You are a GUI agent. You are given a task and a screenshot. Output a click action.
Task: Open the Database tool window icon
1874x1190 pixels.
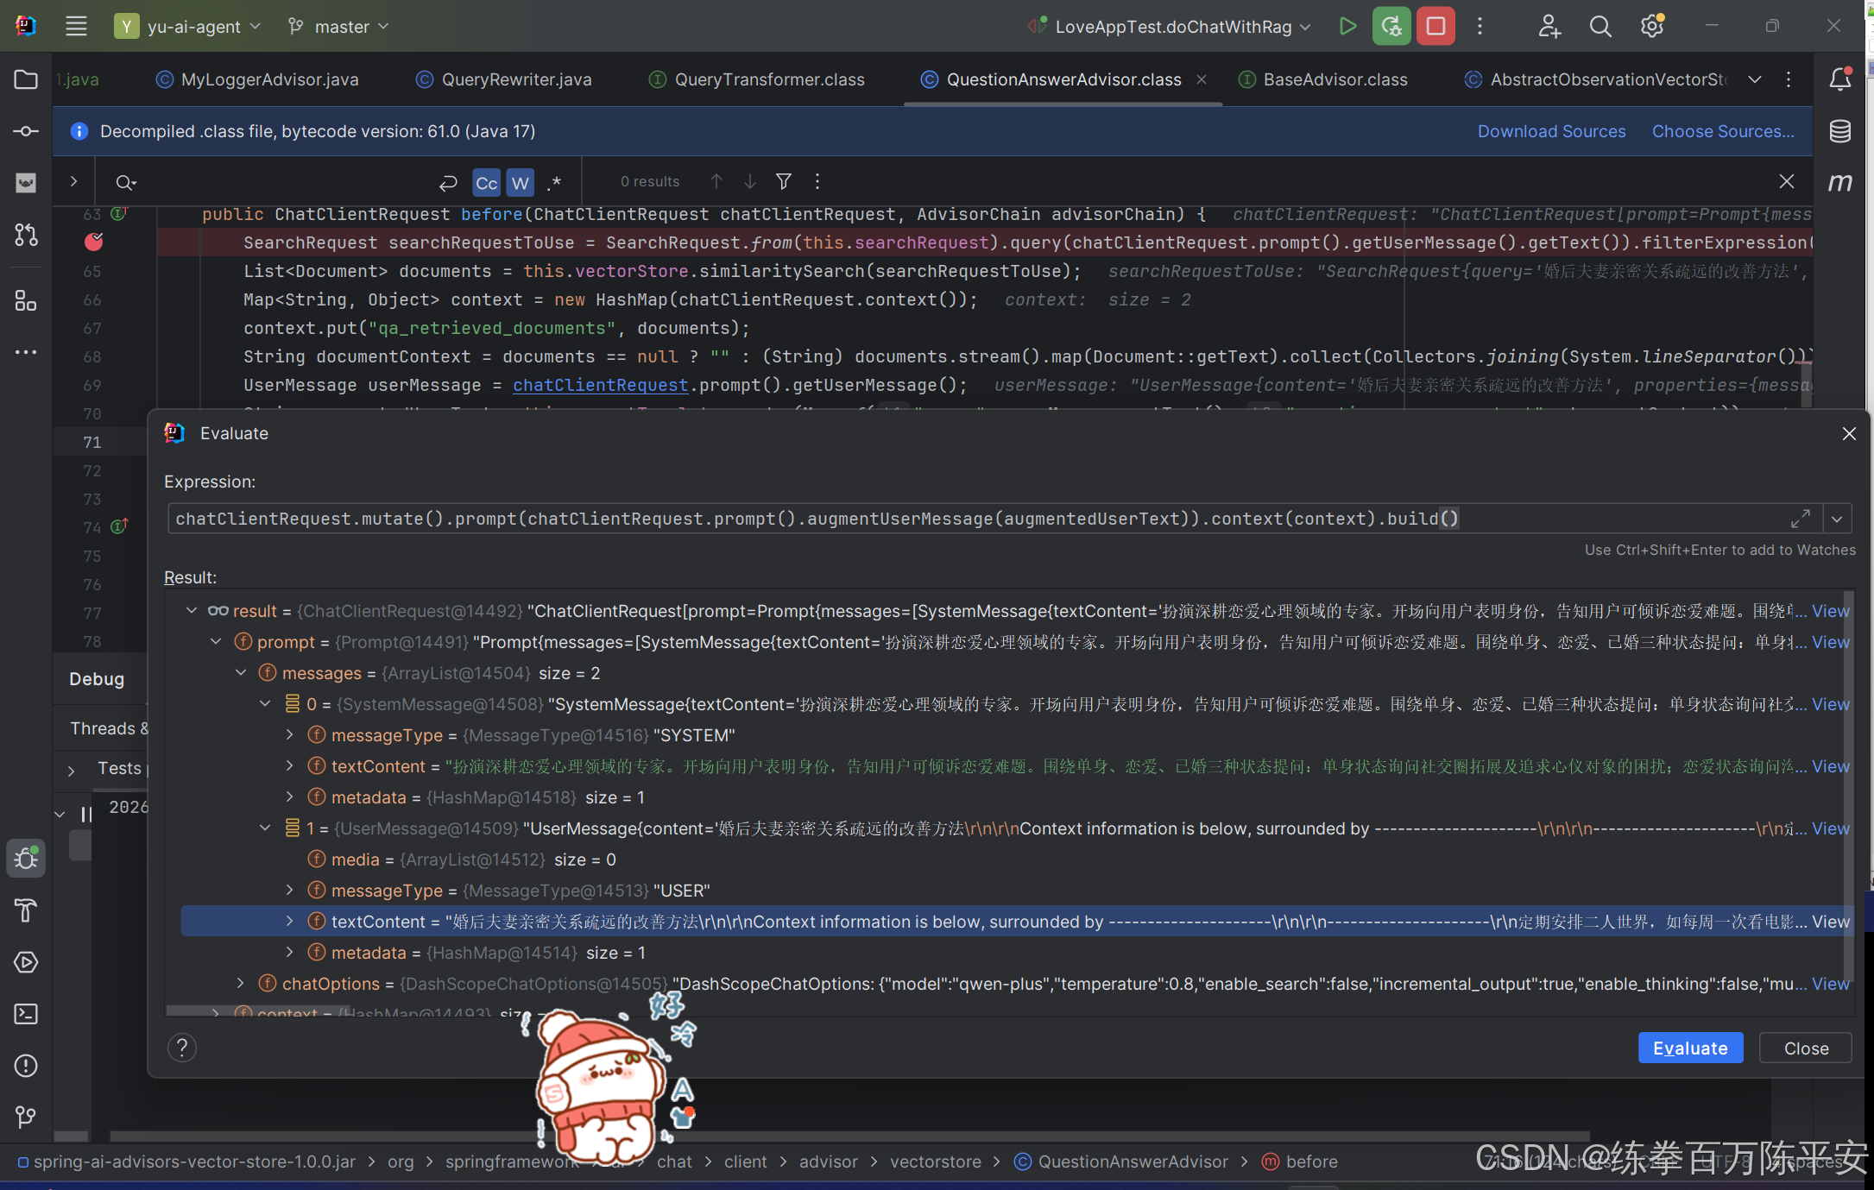[x=1839, y=131]
